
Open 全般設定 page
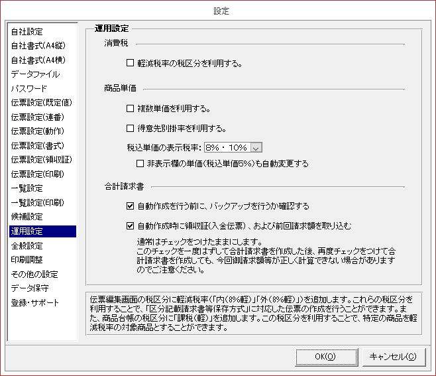point(27,246)
